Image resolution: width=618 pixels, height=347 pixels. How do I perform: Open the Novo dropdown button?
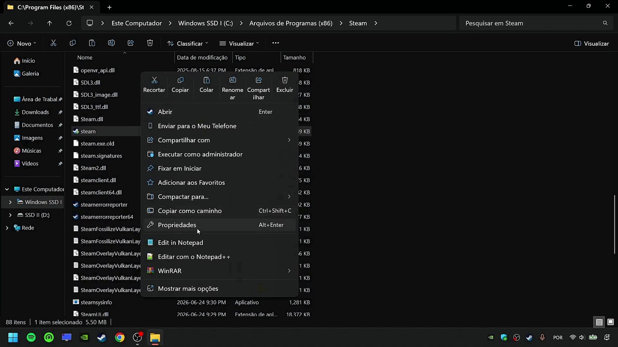pyautogui.click(x=22, y=43)
